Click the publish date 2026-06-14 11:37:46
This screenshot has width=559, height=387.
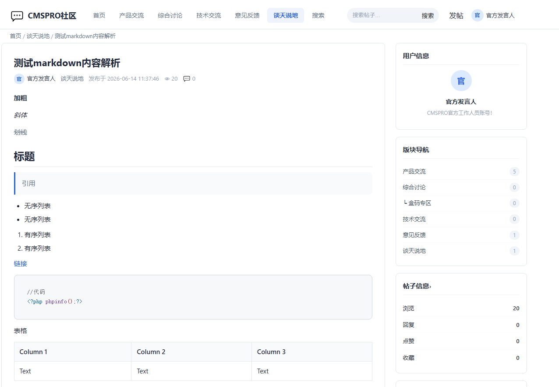click(133, 79)
